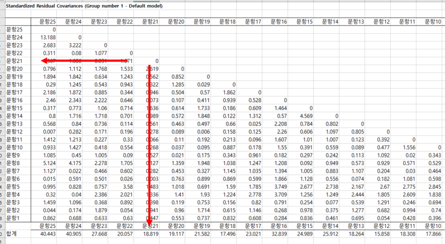Click the 합계 total 32.839
This screenshot has width=445, height=244.
(x=279, y=234)
